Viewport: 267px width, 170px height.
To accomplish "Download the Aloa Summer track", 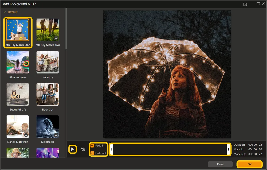I will coord(26,70).
